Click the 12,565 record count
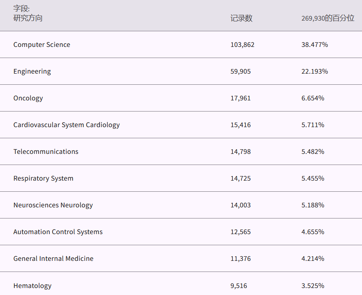Screen dimensions: 362x295 241,232
